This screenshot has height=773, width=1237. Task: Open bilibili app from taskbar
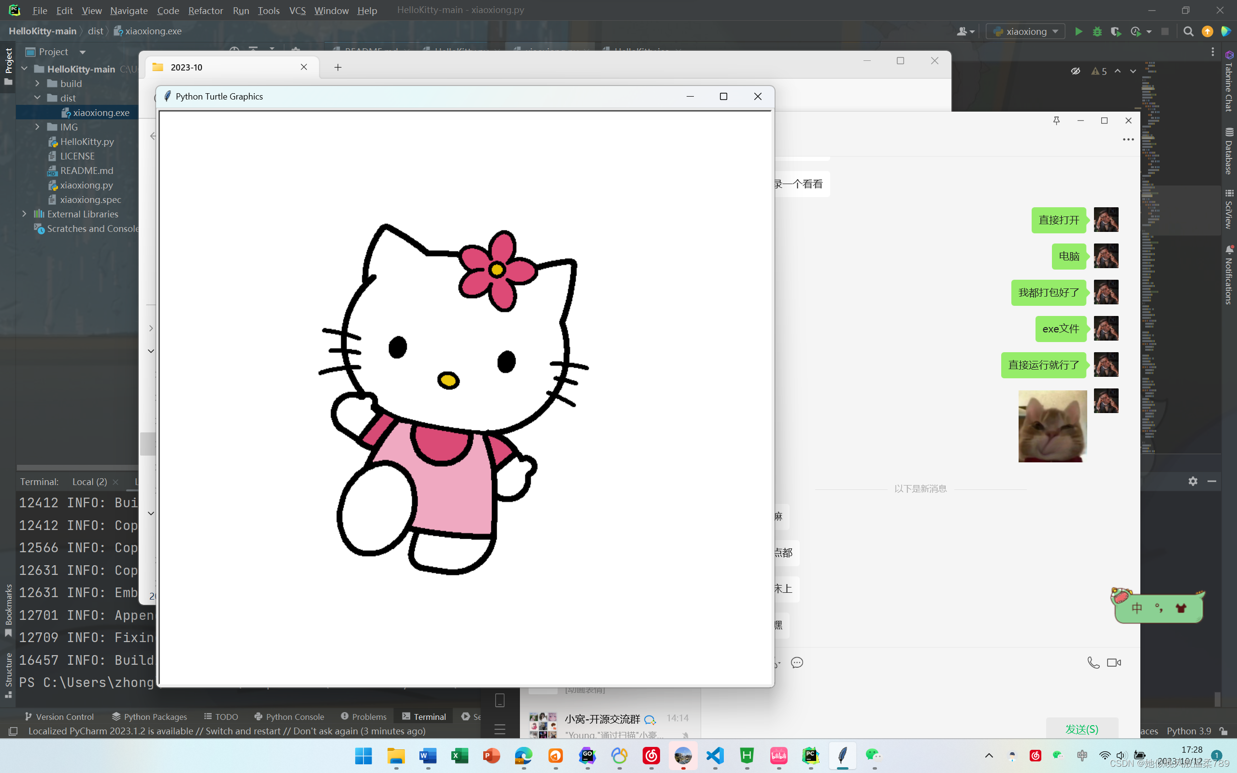[778, 756]
